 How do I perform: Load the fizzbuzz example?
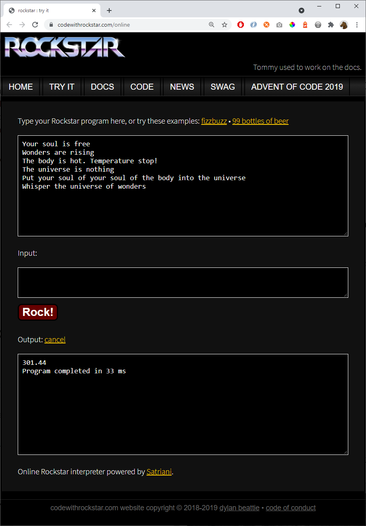coord(214,121)
